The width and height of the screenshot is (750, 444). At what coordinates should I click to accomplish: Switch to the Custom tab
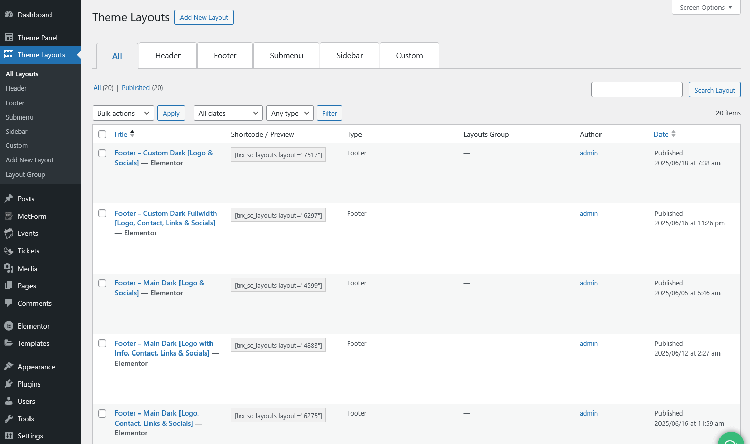409,55
